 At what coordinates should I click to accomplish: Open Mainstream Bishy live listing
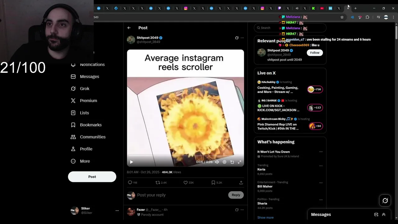pos(290,124)
